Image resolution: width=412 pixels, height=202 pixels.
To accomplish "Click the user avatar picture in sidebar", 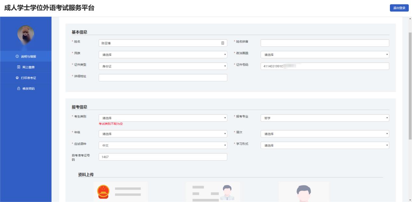I will pos(26,34).
